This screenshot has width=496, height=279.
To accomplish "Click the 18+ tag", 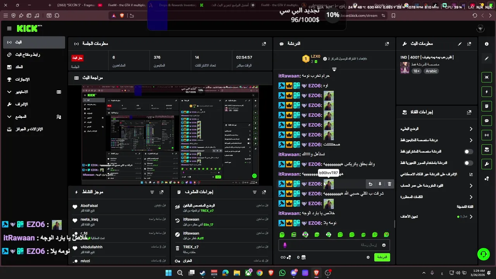I will click(x=417, y=71).
